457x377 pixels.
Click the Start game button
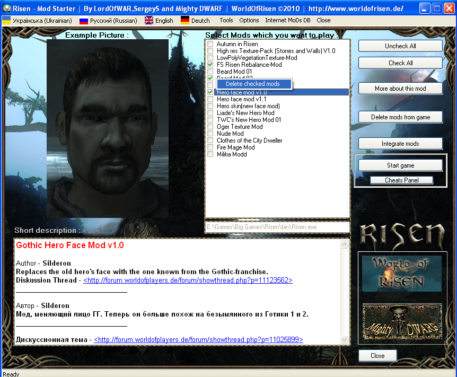(400, 165)
